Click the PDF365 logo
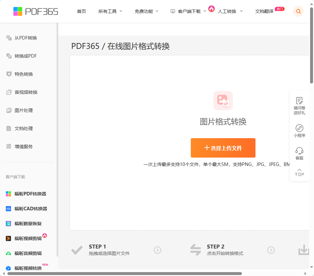 pos(36,11)
